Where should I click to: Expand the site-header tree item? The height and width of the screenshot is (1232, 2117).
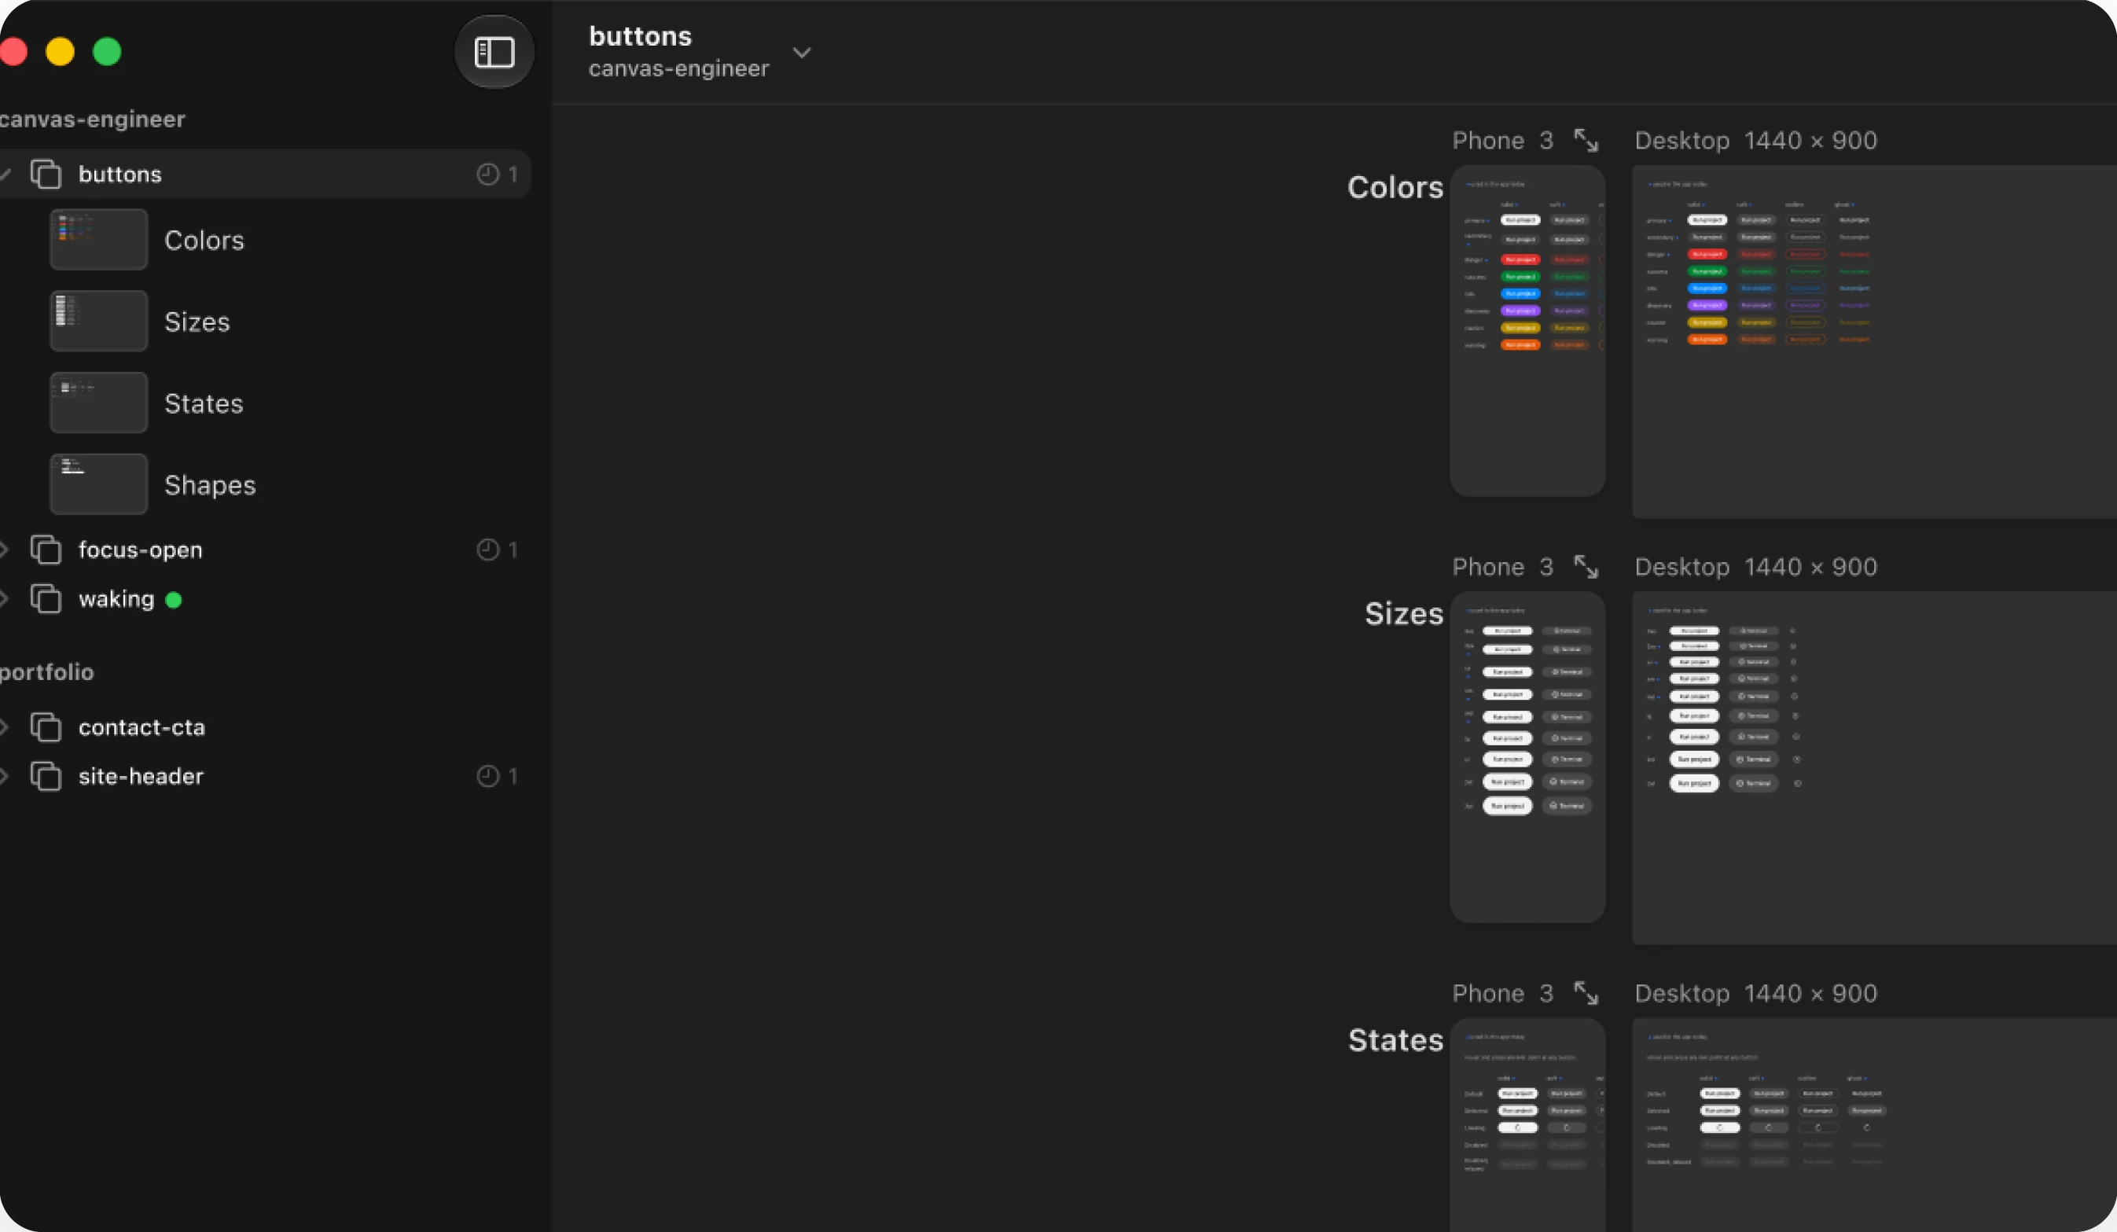point(4,777)
